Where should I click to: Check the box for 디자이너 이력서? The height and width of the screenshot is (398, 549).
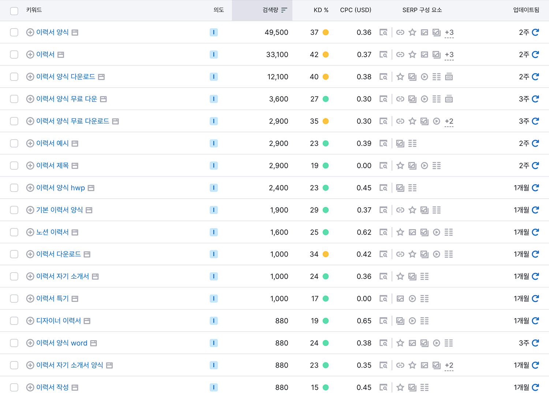(14, 321)
